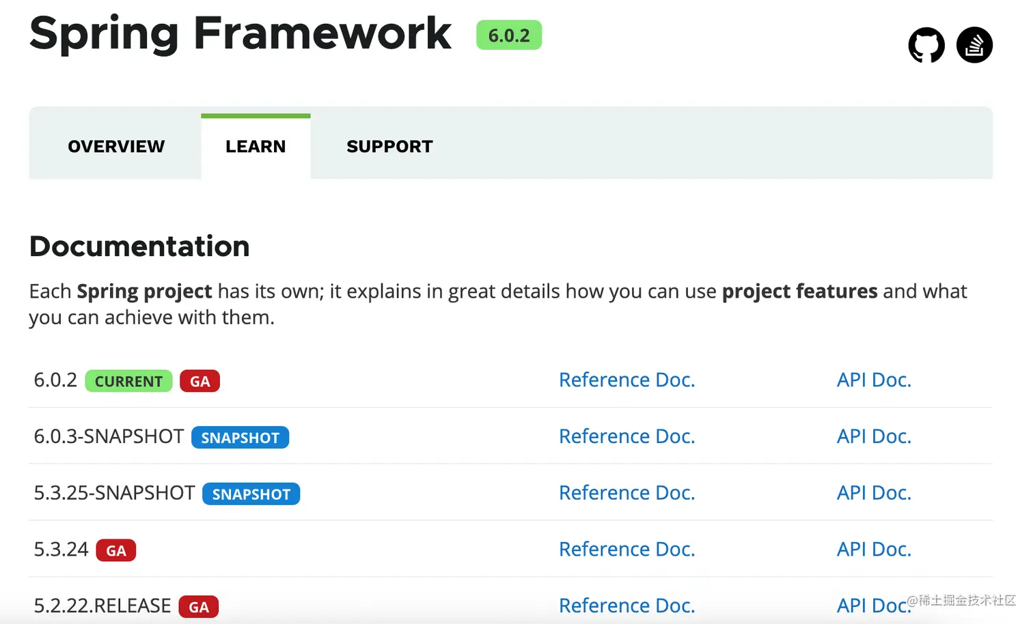Click the CURRENT badge next to 6.0.2

tap(128, 381)
